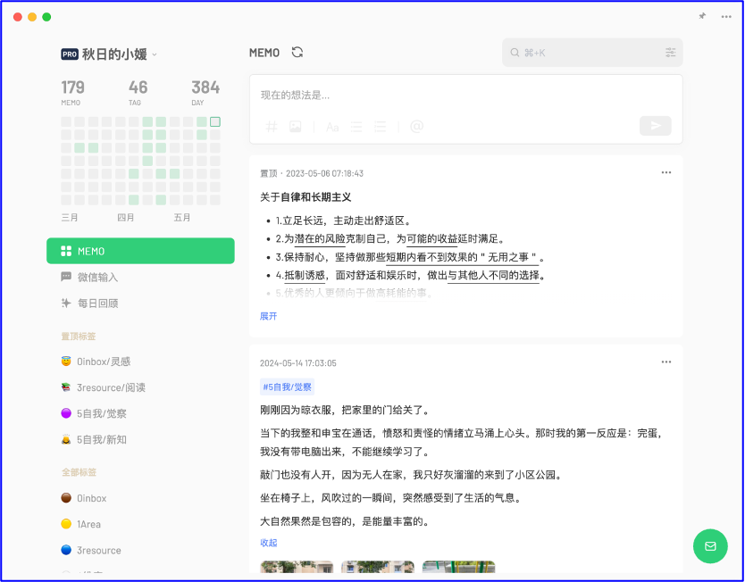Open the second photo thumbnail in the memo
745x582 pixels.
pyautogui.click(x=378, y=567)
